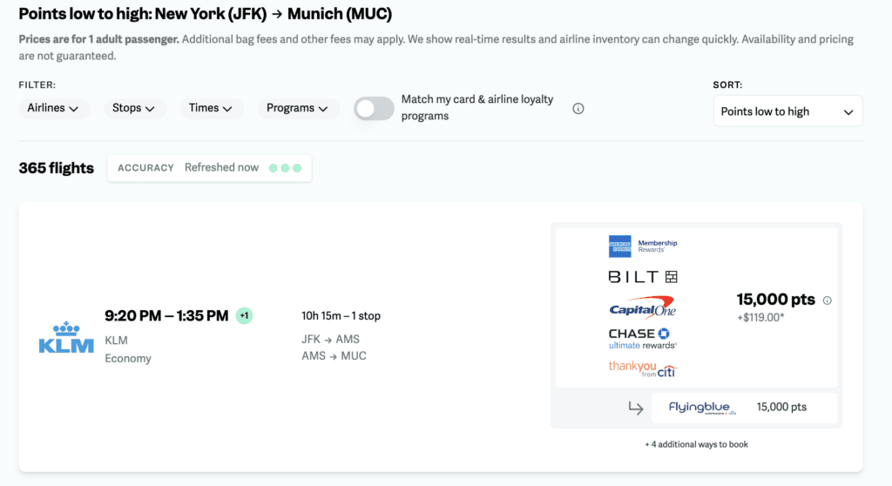892x486 pixels.
Task: Choose the Capital One logo
Action: pos(643,307)
